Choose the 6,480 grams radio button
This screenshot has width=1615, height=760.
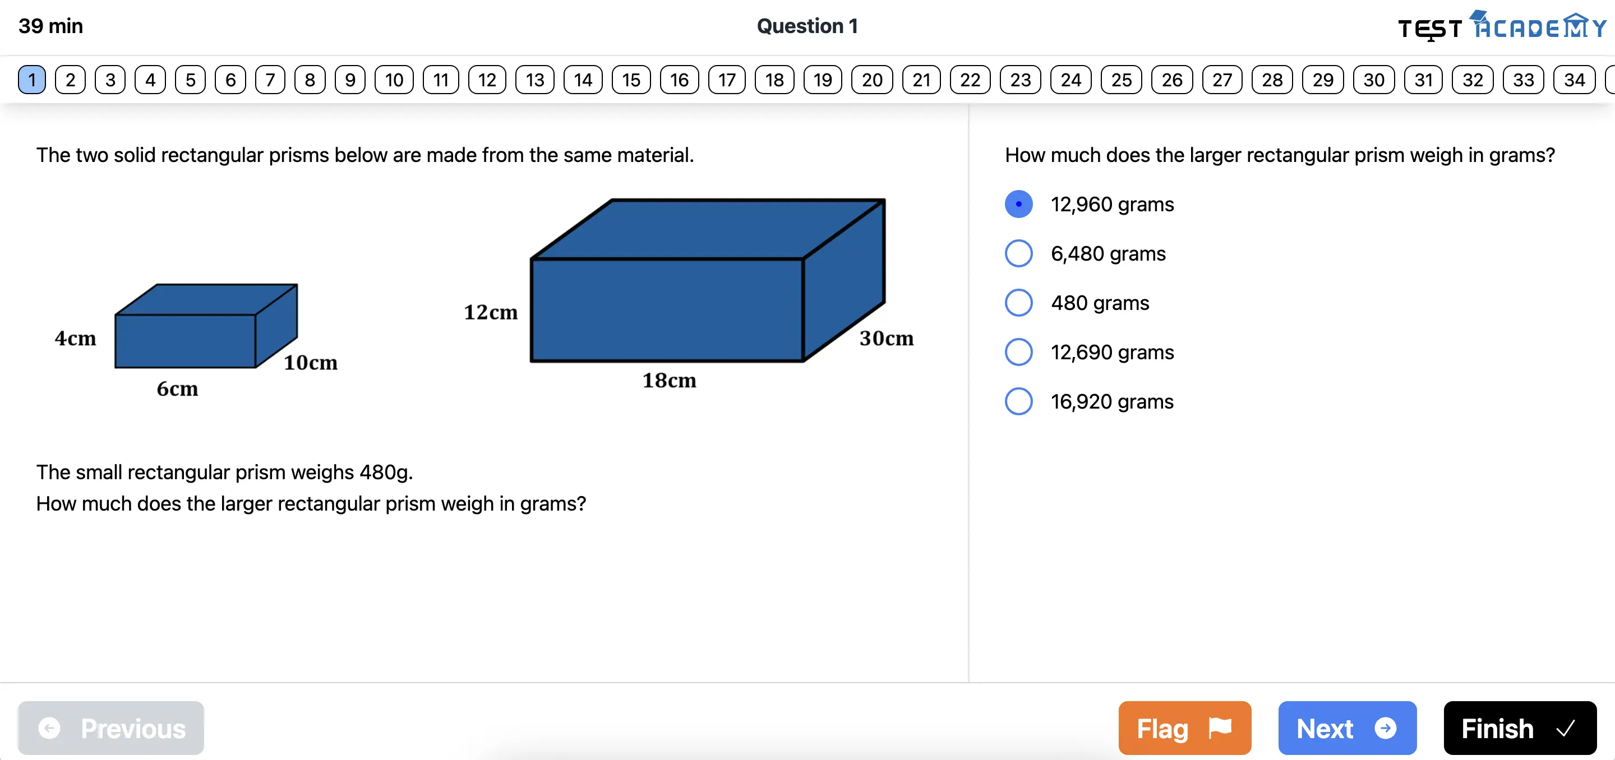tap(1018, 254)
